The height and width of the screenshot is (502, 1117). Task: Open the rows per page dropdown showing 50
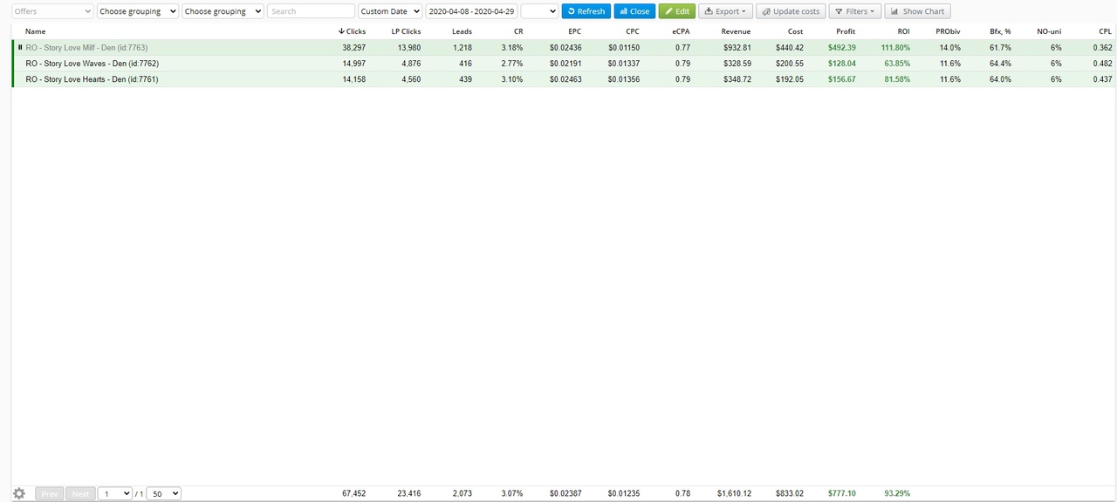163,493
